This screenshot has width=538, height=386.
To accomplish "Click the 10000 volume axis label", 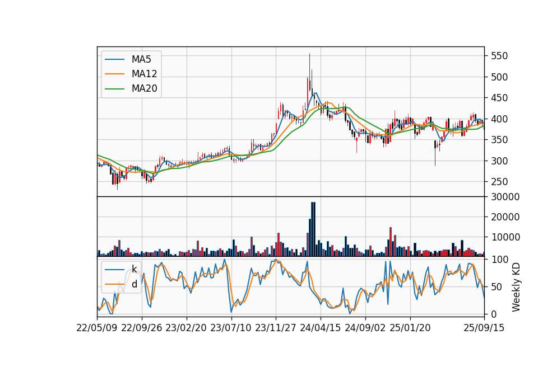I will click(505, 237).
